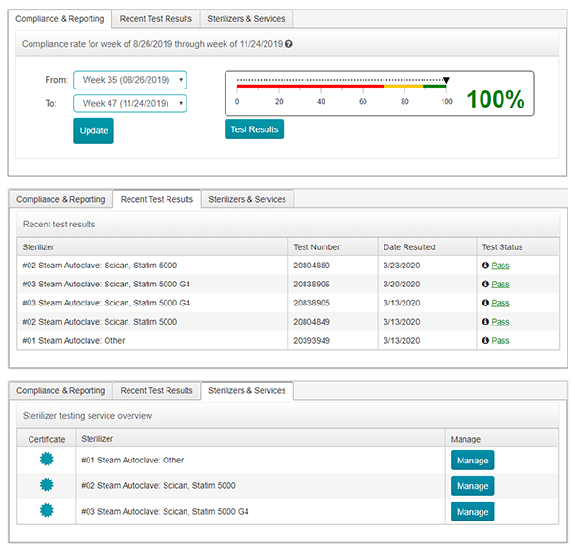The height and width of the screenshot is (551, 571).
Task: Manage the #01 Steam Autoclave: Other sterilizer
Action: pos(472,461)
